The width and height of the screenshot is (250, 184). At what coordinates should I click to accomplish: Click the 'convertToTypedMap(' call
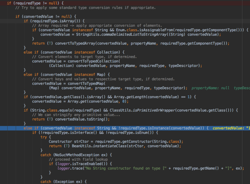pyautogui.click(x=87, y=83)
